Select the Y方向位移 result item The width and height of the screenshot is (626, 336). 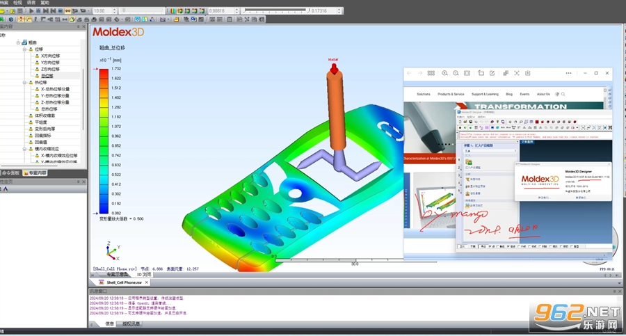[x=50, y=63]
